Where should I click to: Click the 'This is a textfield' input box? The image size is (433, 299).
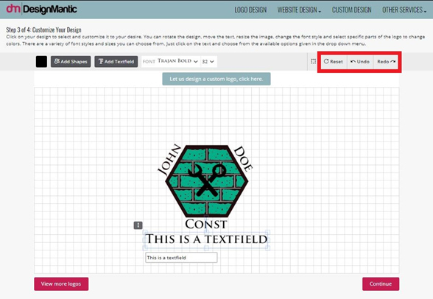pos(181,258)
